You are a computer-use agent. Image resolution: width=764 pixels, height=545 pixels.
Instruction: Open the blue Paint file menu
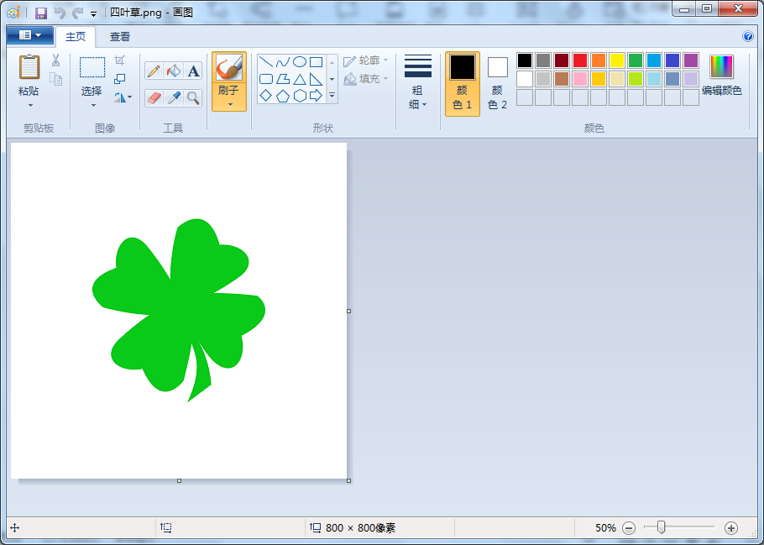tap(29, 35)
